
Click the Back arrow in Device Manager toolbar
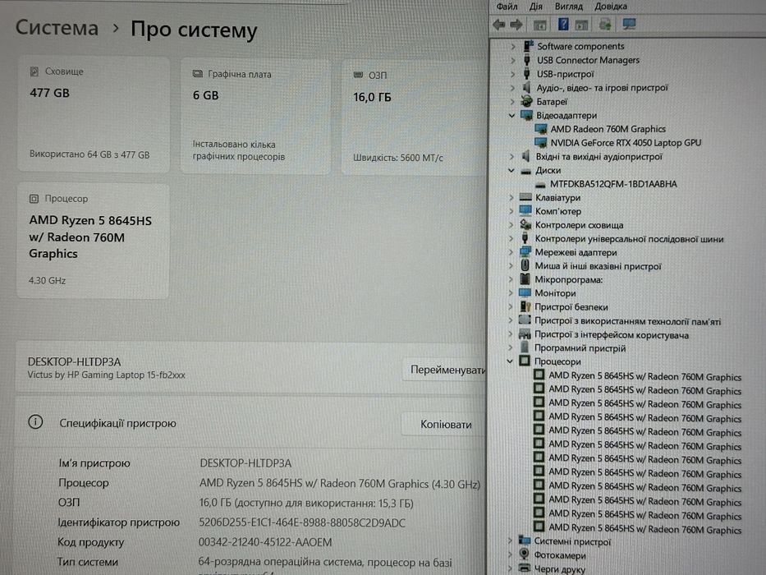coord(499,24)
